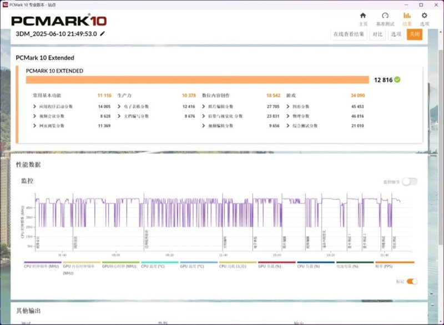The height and width of the screenshot is (325, 444).
Task: Expand the 应用程序启动分数 row
Action: 35,106
